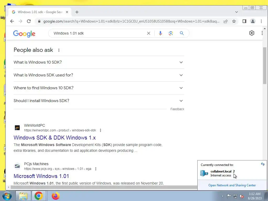Click the padlock site info icon
Screen dimensions: 268x201
tap(39, 21)
